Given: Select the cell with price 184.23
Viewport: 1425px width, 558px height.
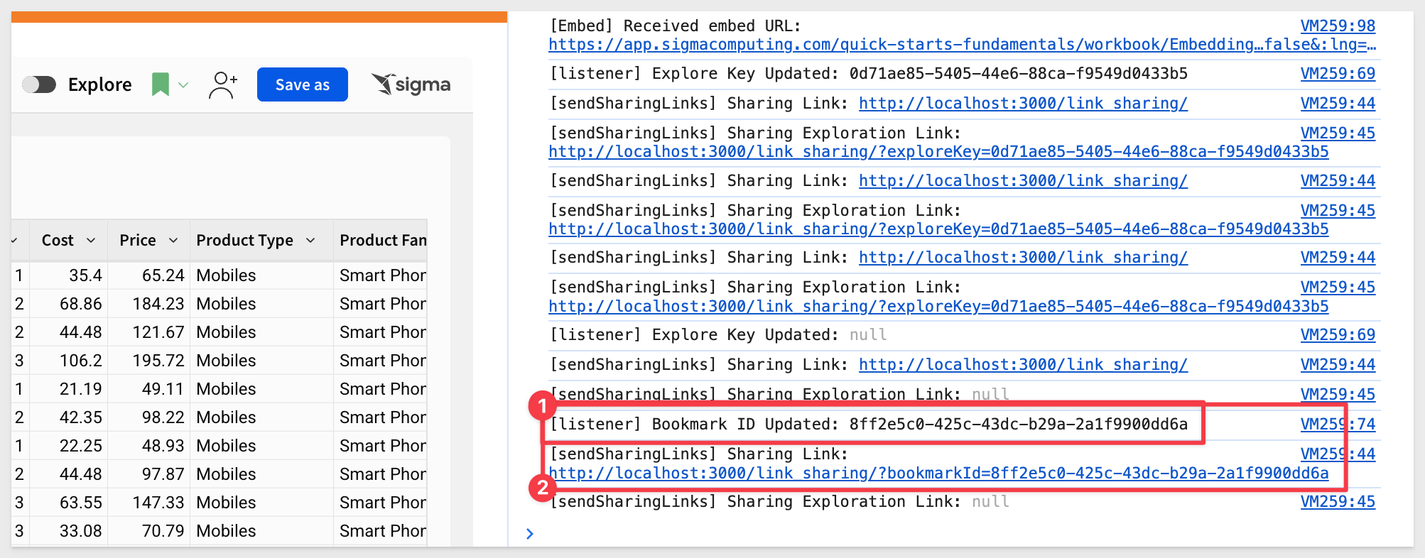Looking at the screenshot, I should (149, 304).
